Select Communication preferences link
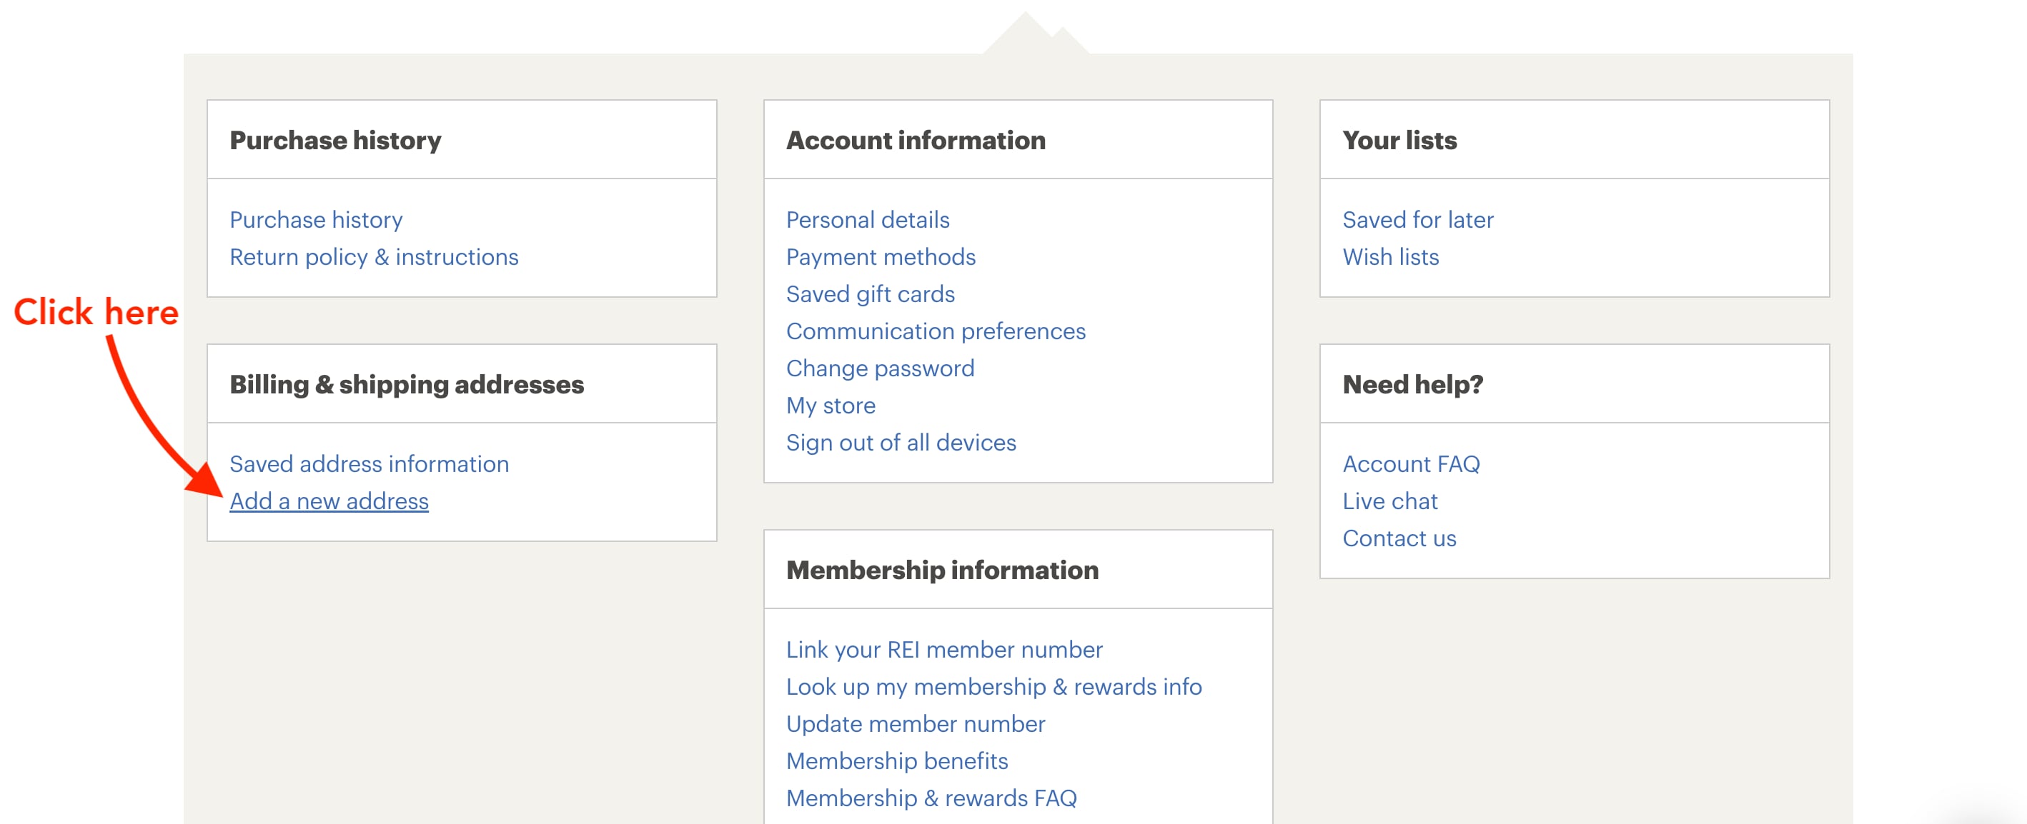The width and height of the screenshot is (2027, 824). (x=936, y=331)
